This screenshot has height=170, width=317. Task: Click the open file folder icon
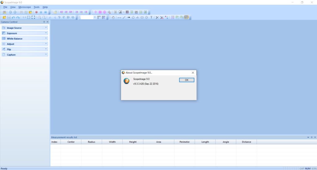[x=4, y=17]
